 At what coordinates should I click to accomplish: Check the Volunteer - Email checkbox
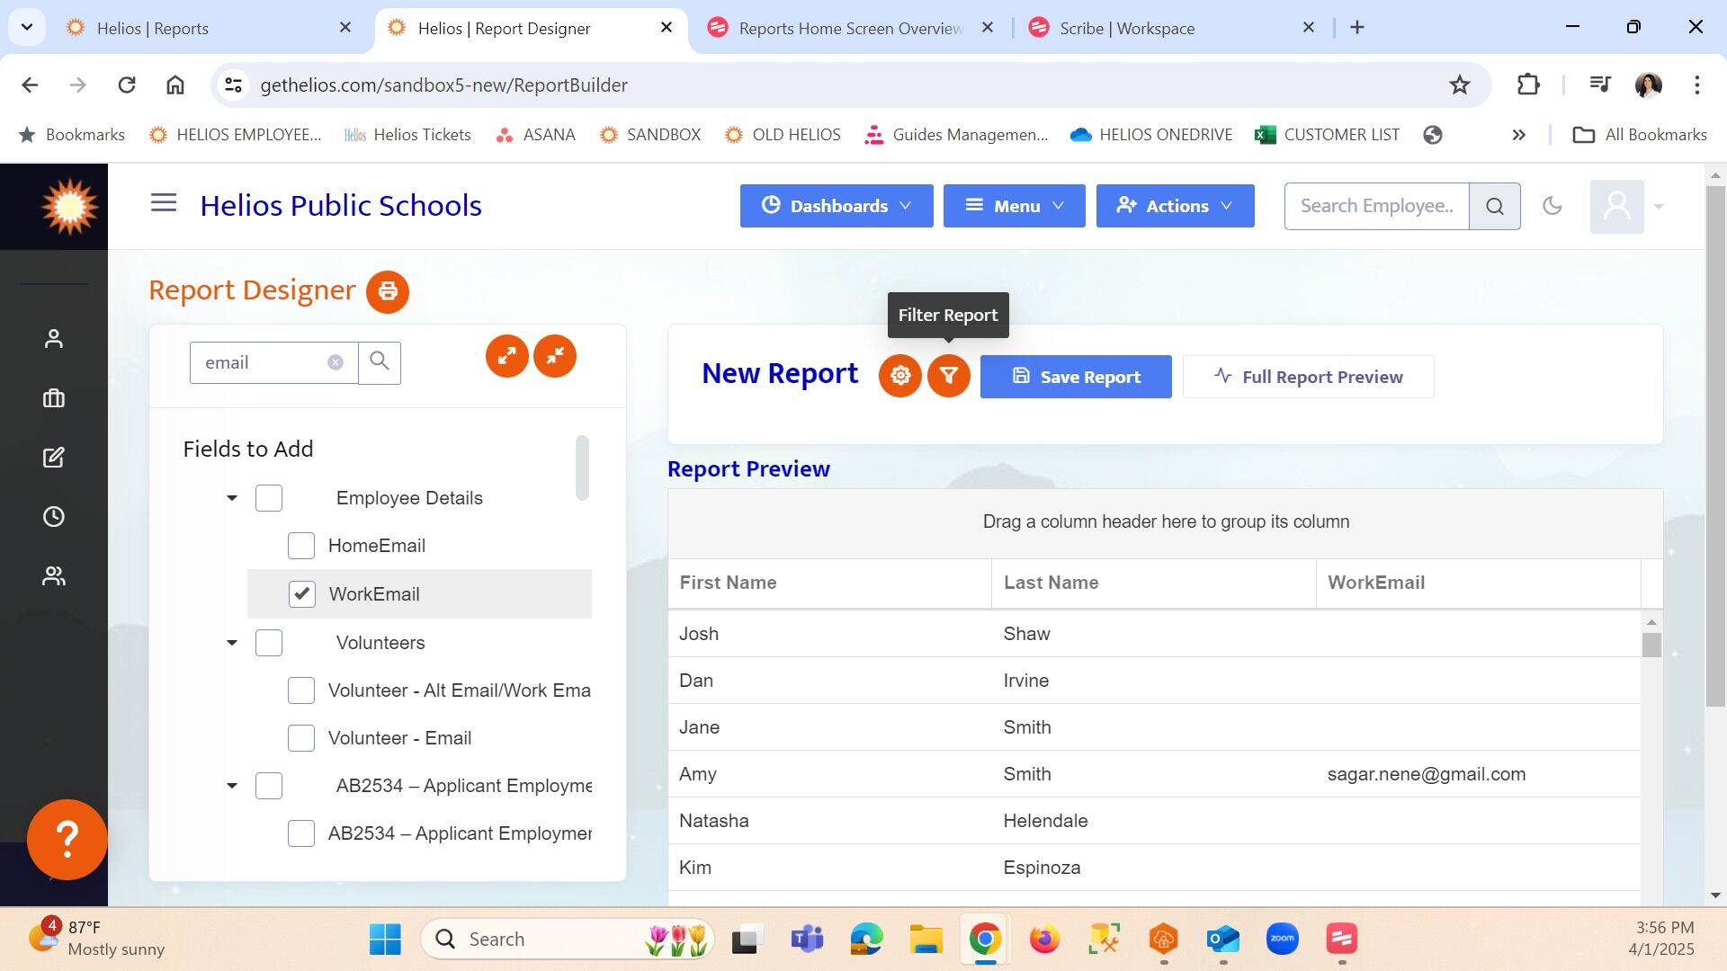pyautogui.click(x=301, y=738)
